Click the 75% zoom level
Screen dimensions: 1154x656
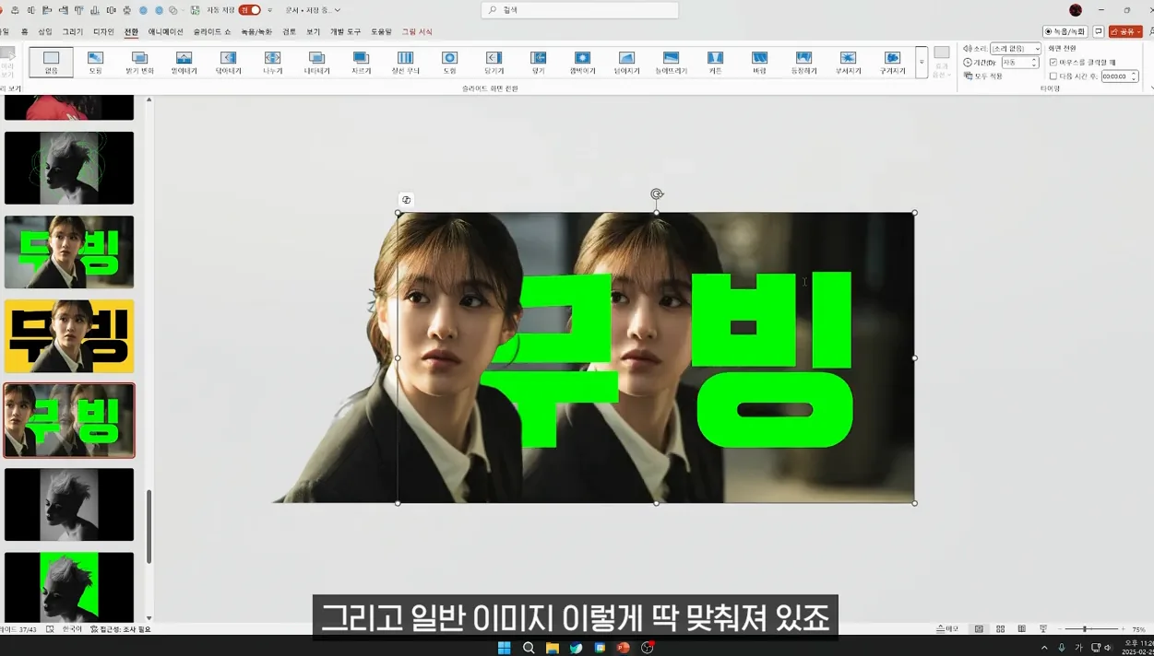[x=1138, y=629]
